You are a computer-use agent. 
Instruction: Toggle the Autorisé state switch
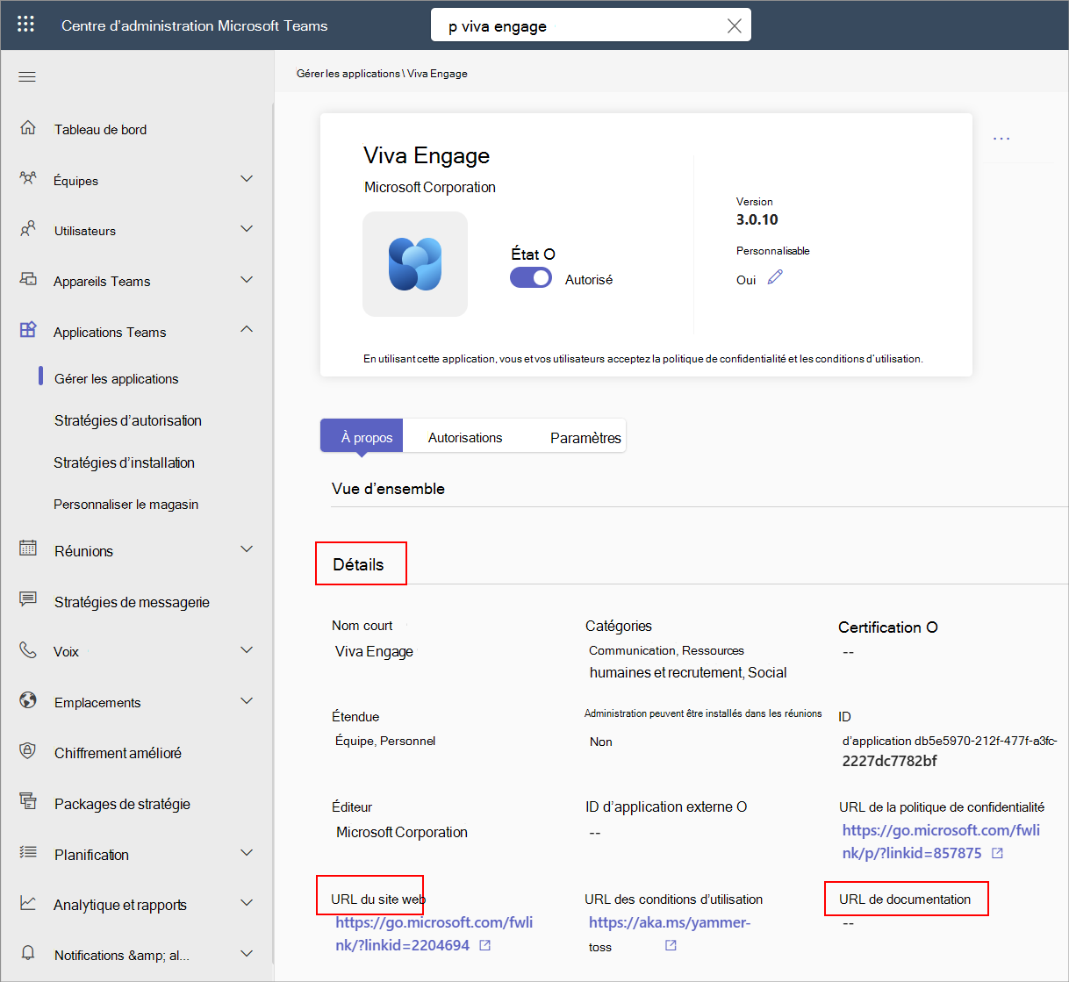pyautogui.click(x=531, y=278)
